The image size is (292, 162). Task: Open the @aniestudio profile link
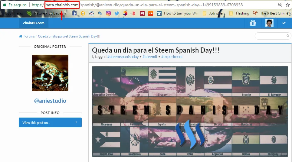pyautogui.click(x=50, y=101)
